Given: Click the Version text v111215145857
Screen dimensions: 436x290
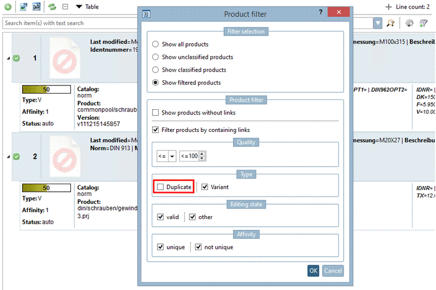Looking at the screenshot, I should (99, 124).
